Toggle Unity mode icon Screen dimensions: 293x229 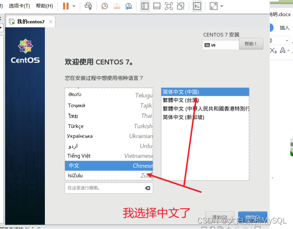[180, 6]
